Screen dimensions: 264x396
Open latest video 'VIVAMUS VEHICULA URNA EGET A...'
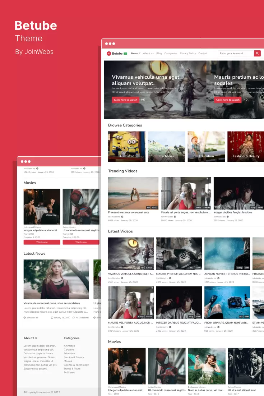(131, 274)
